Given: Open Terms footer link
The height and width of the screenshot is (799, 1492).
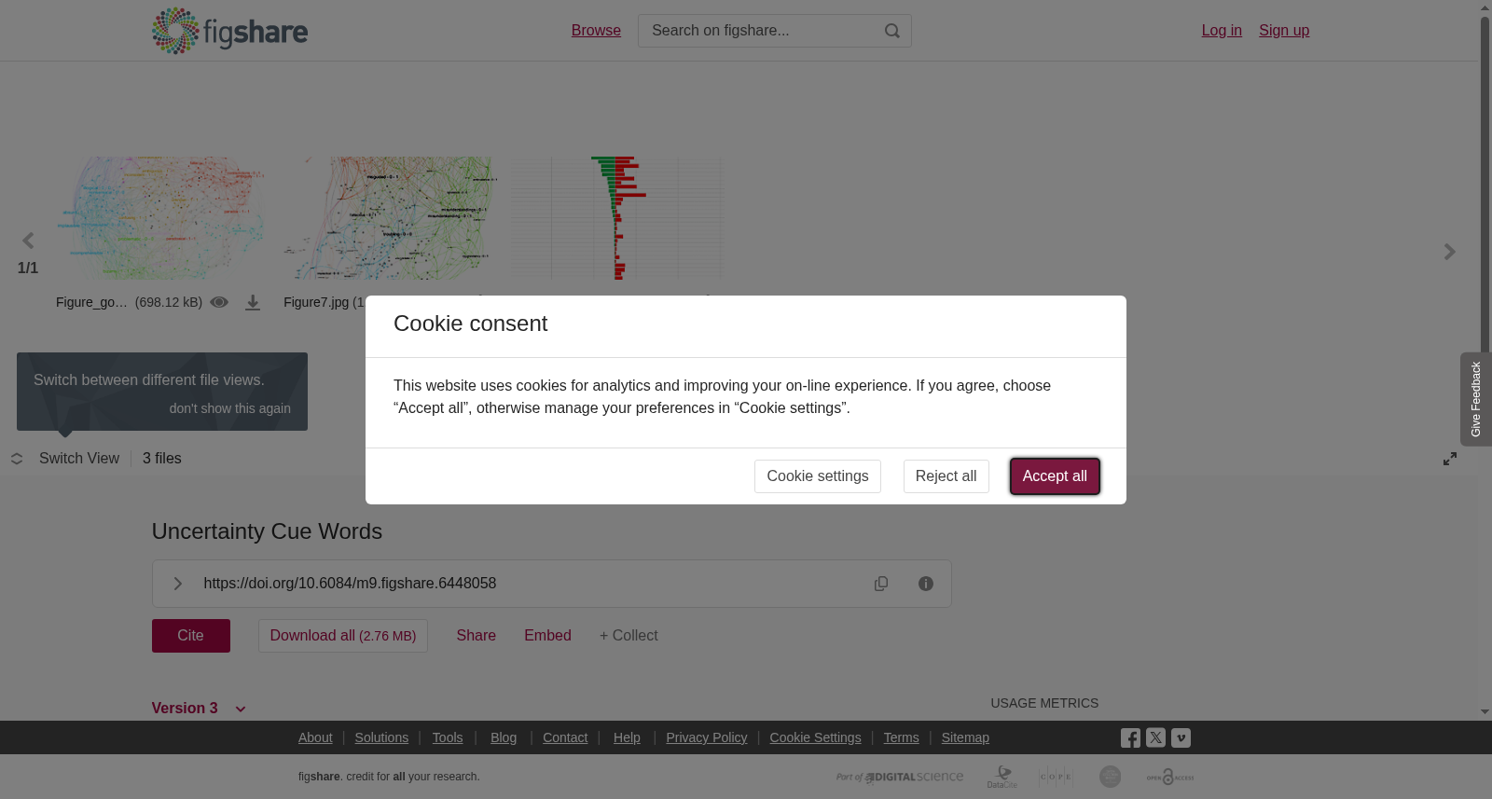Looking at the screenshot, I should coord(901,737).
